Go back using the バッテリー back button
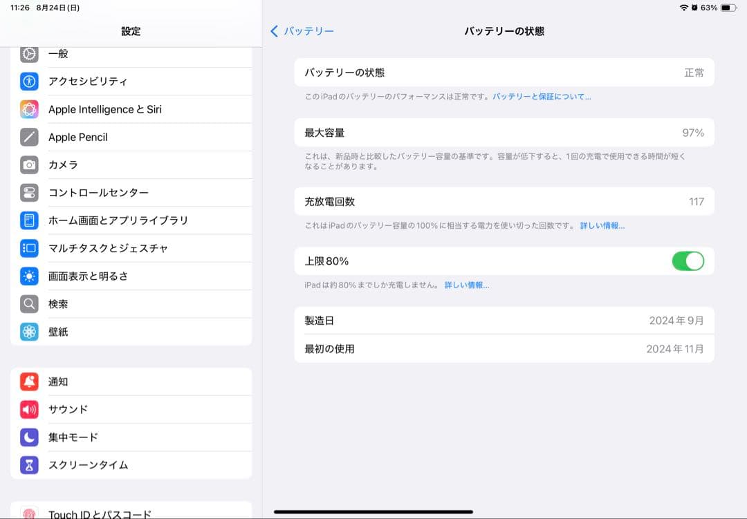Screen dimensions: 747x519 pos(299,31)
